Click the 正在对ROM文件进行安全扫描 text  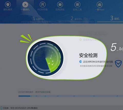tap(98, 62)
